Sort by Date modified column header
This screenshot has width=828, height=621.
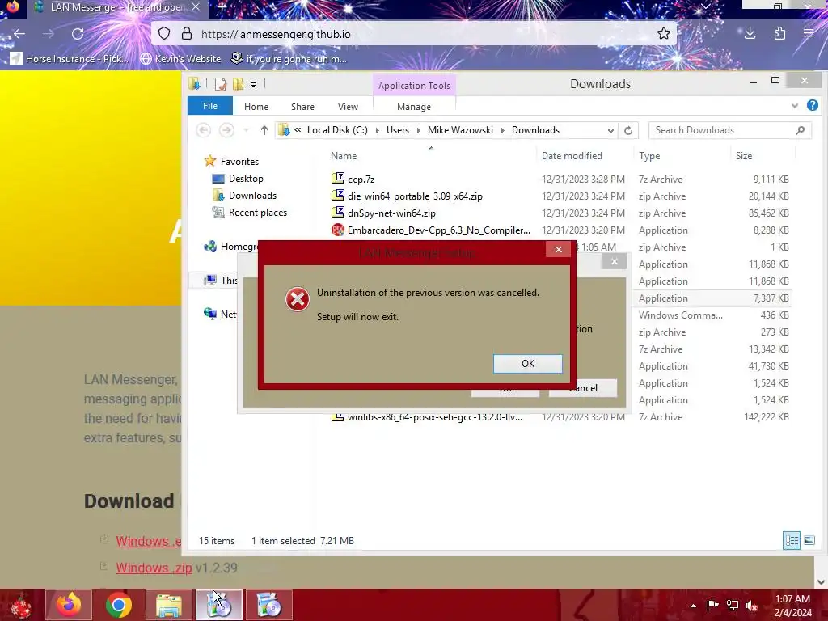[x=572, y=156]
